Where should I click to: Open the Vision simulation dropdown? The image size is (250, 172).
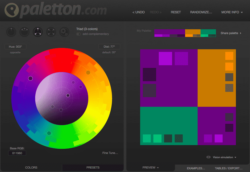tap(224, 157)
